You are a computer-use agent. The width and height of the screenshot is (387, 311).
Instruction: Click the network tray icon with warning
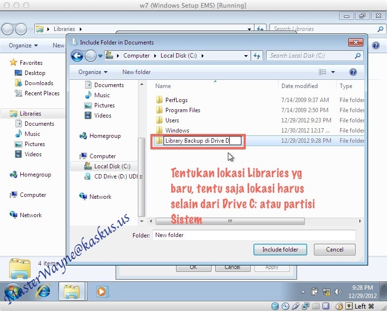[326, 292]
